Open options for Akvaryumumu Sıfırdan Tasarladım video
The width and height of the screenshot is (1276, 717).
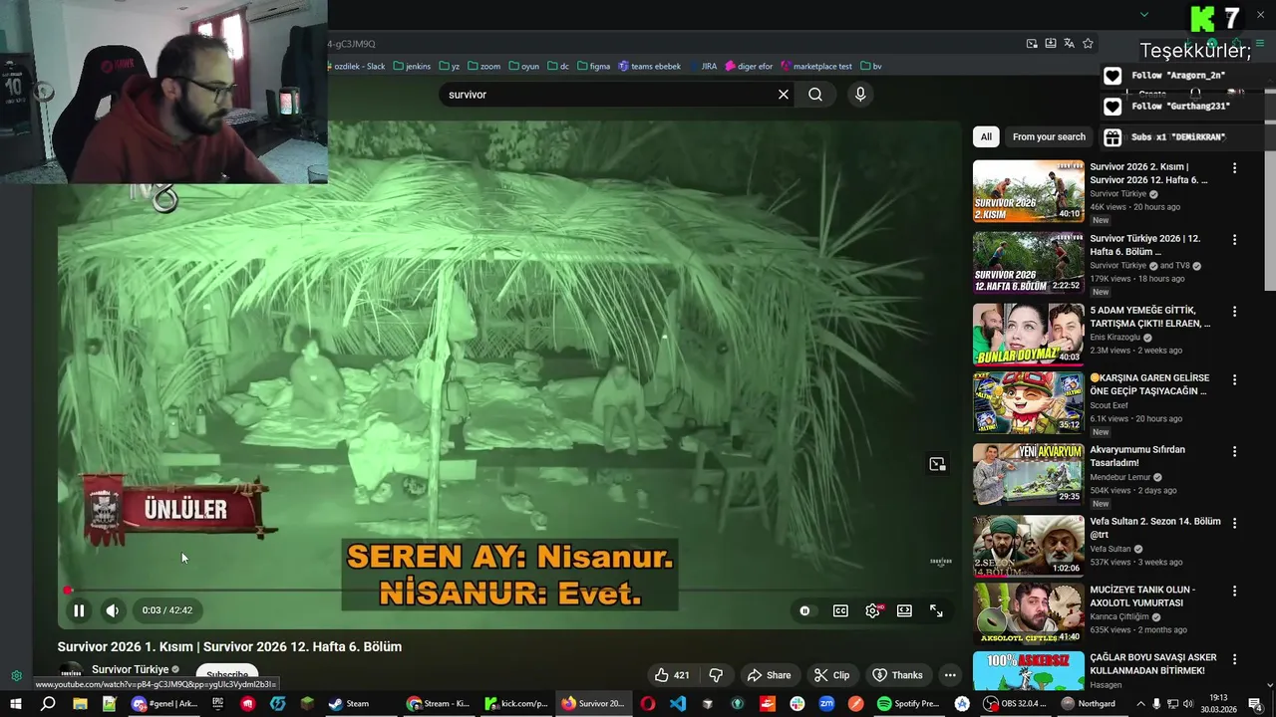click(1234, 451)
